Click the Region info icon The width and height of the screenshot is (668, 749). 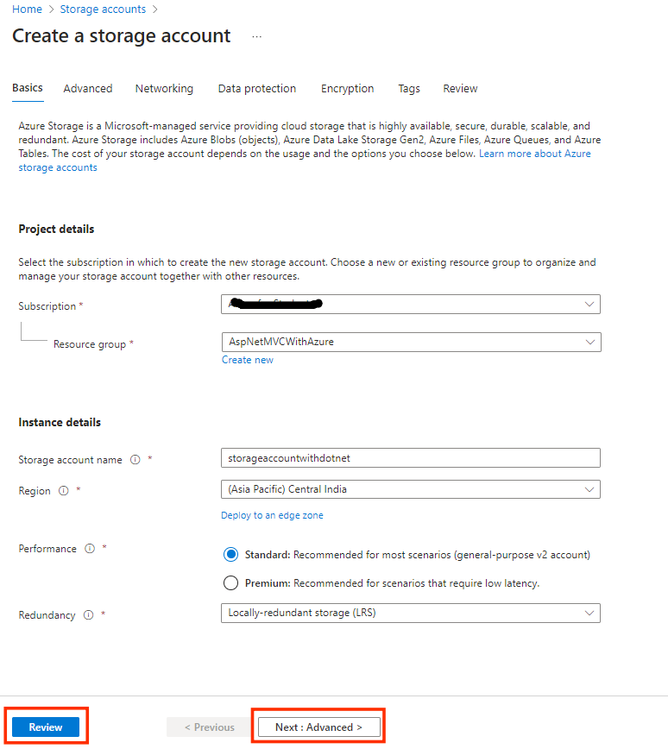(64, 491)
